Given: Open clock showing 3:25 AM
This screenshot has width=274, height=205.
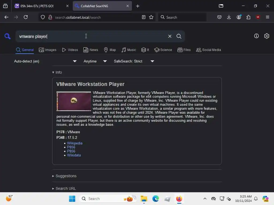Looking at the screenshot, I should coord(243,199).
